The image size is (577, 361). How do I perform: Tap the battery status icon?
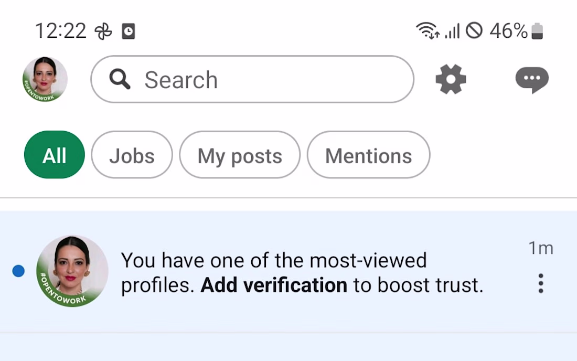point(537,31)
